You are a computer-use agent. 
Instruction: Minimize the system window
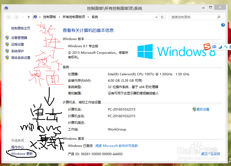coord(203,7)
